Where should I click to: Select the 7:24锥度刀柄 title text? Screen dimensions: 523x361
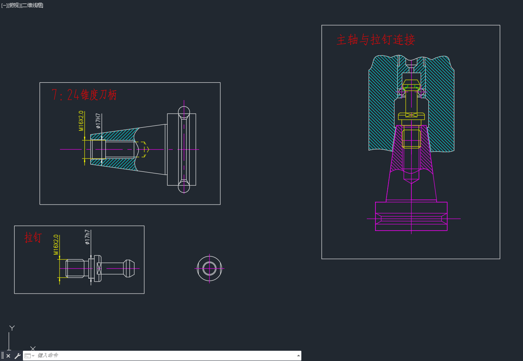[x=84, y=95]
